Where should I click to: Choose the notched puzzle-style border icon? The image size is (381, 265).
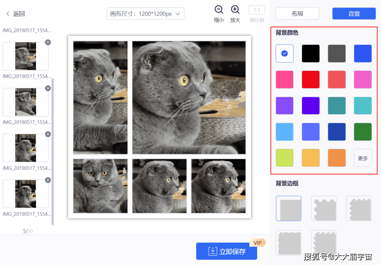pos(324,208)
